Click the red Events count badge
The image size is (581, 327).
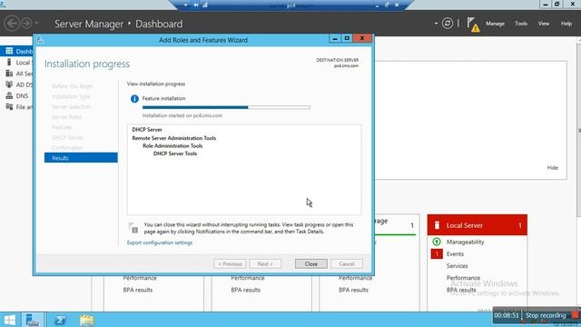(437, 253)
